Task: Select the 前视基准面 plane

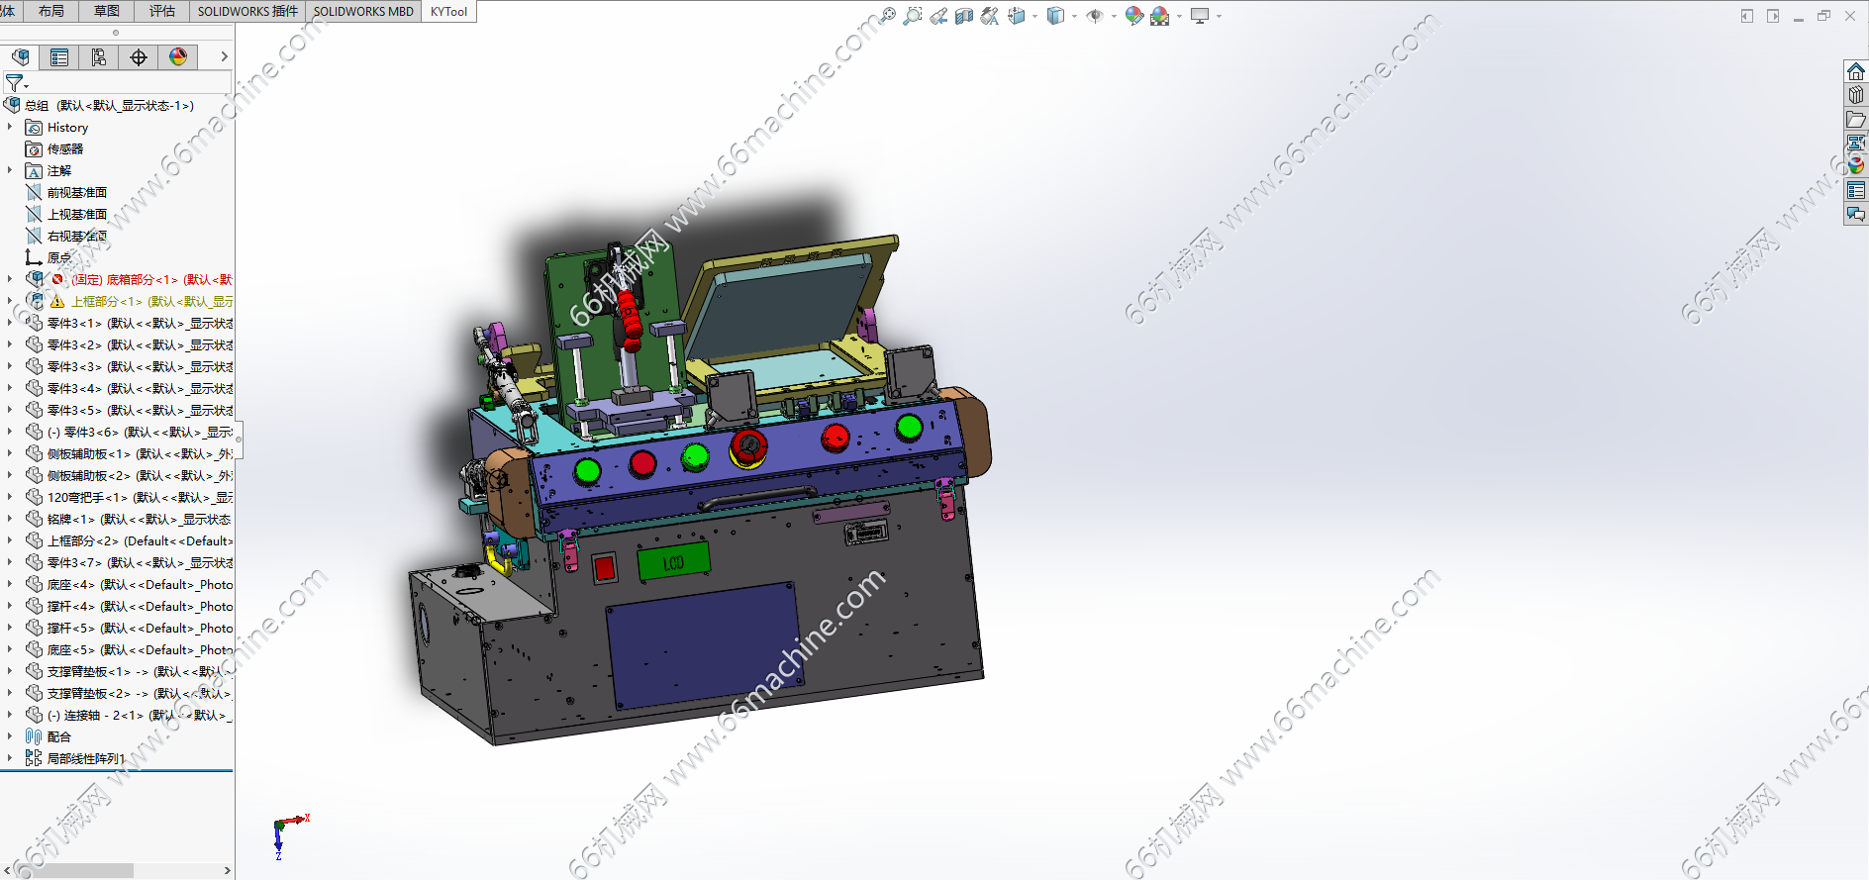Action: (x=66, y=192)
